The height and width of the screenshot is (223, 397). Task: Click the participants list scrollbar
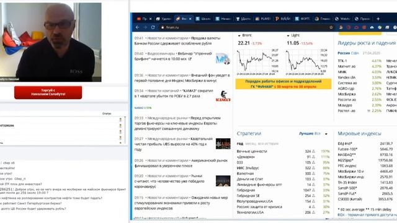click(125, 129)
